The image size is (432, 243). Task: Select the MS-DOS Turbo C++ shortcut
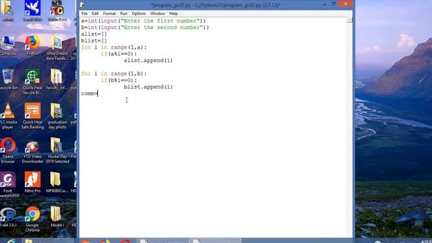(x=57, y=11)
